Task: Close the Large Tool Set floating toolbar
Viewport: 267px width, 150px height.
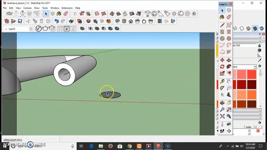Action: click(231, 4)
